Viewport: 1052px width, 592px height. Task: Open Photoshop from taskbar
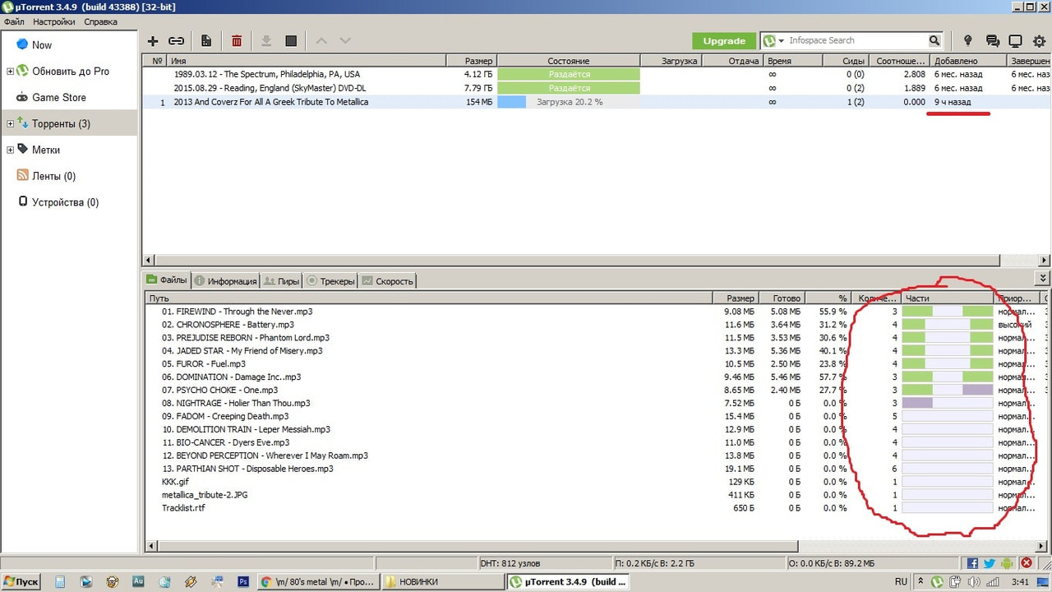pos(243,581)
